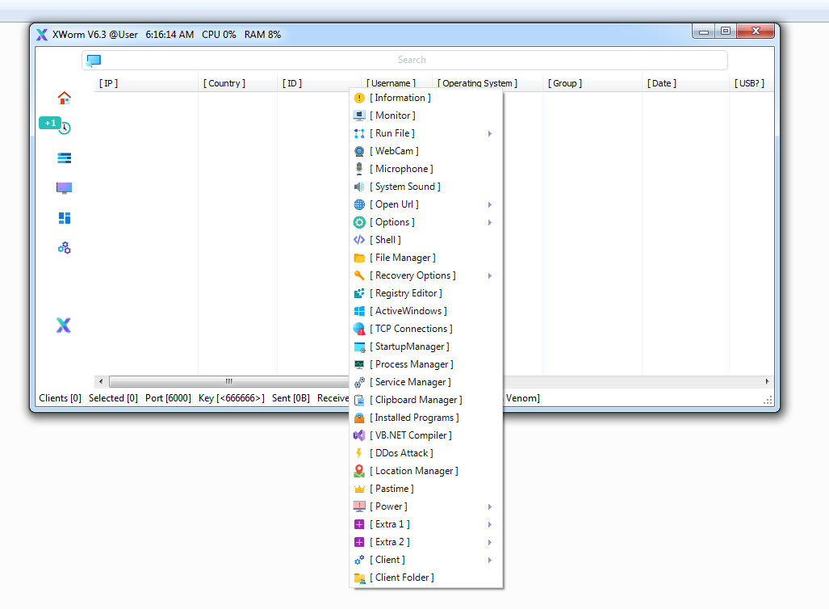
Task: Click the X logo at the sidebar bottom
Action: [63, 325]
